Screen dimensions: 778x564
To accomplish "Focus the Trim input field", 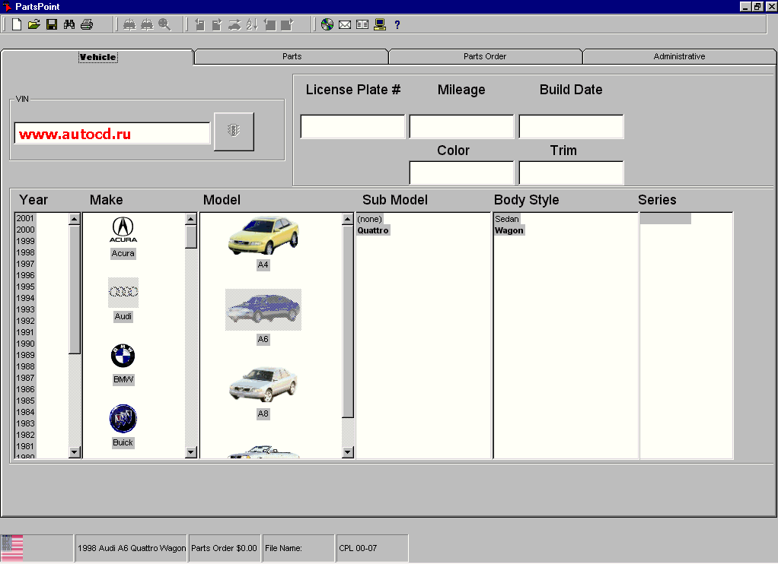I will tap(571, 173).
